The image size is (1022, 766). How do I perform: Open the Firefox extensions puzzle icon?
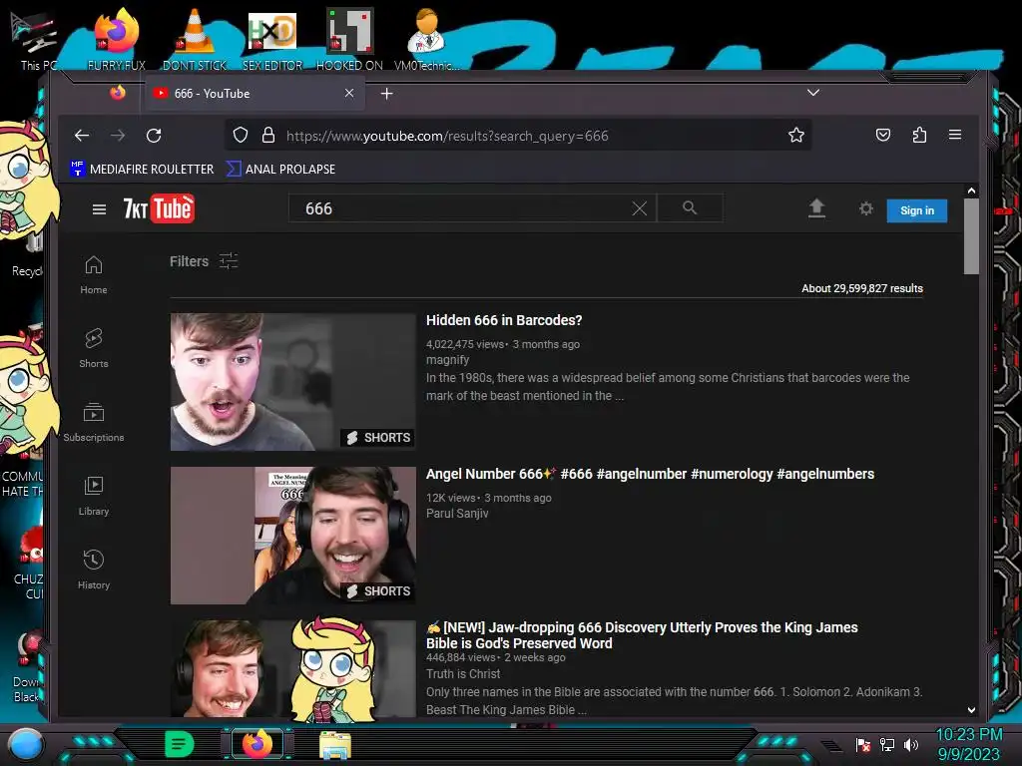coord(919,135)
